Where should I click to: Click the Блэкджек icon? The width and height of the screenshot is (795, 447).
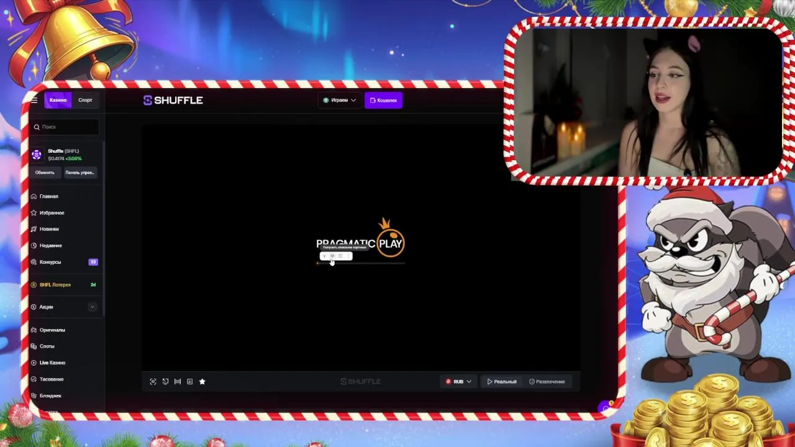coord(34,395)
